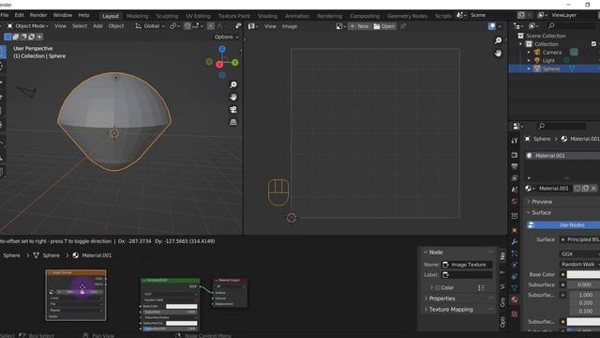
Task: Click the X axis on navigation gizmo
Action: (x=219, y=65)
